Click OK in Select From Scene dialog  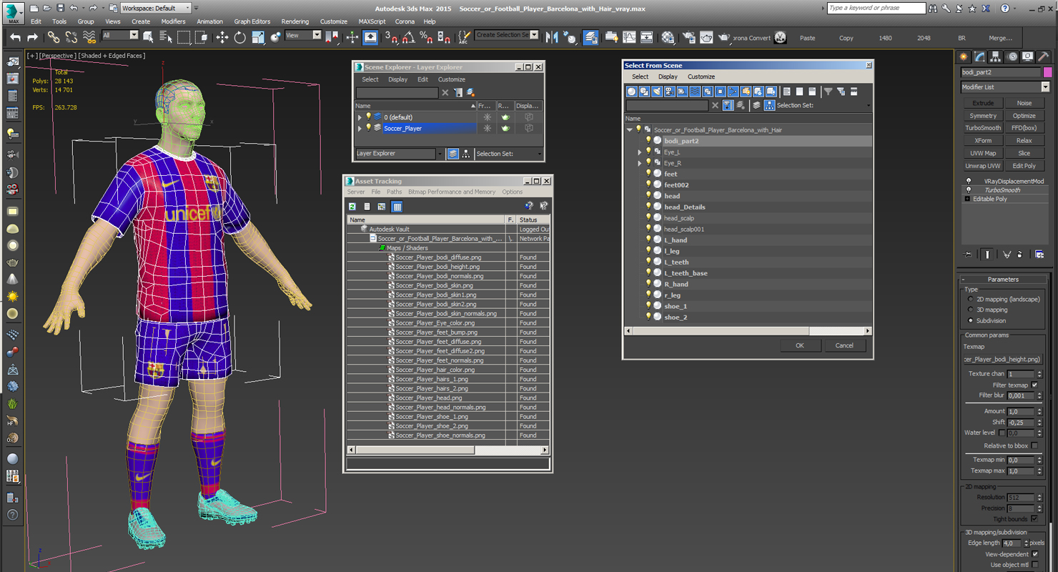799,345
